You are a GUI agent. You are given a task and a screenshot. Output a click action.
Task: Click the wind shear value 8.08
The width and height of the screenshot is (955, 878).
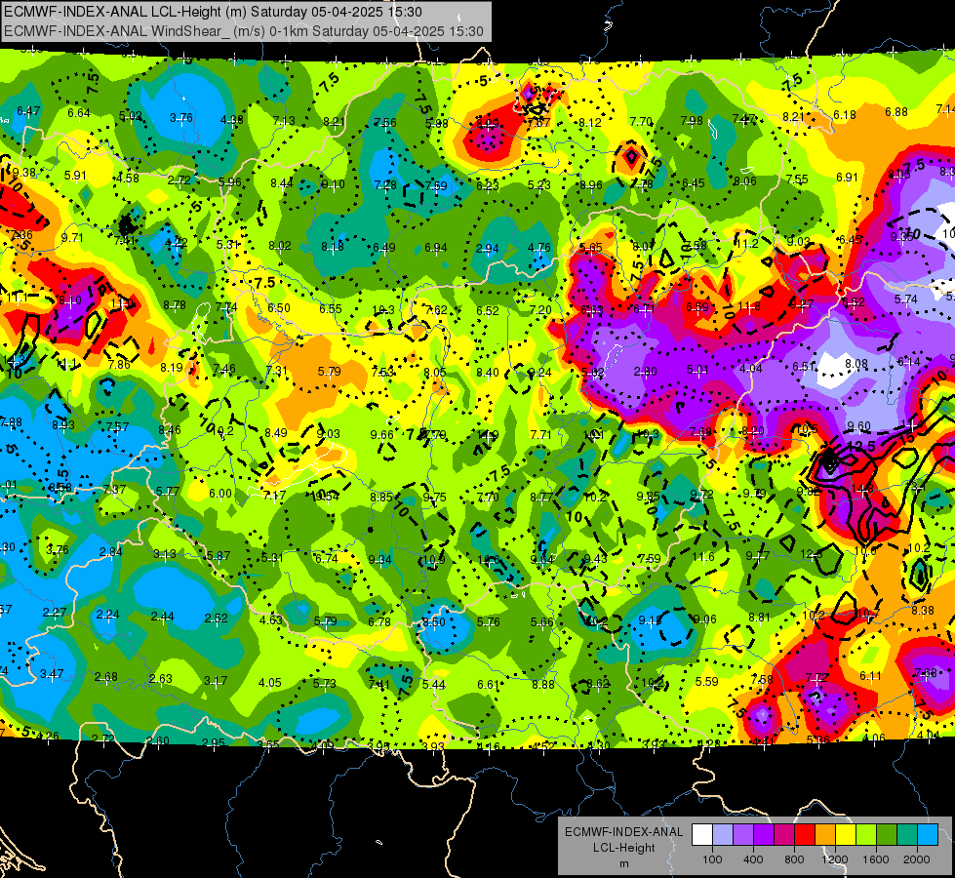(856, 364)
